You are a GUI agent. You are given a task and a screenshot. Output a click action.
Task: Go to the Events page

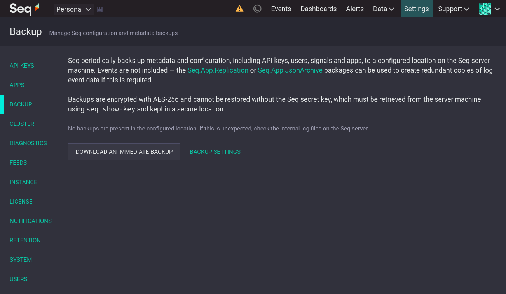[281, 9]
